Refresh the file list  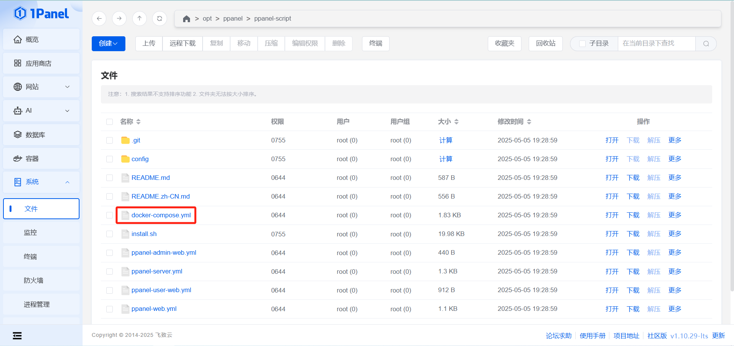pos(160,18)
